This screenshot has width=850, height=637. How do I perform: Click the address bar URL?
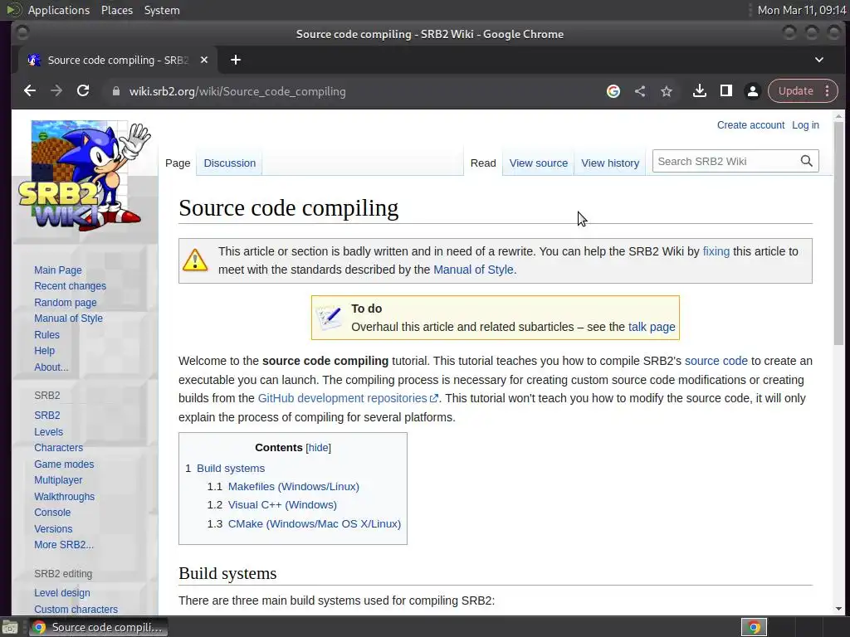click(237, 91)
